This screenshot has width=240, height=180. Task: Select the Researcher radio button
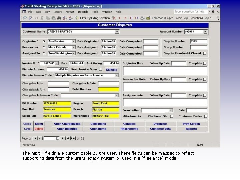pyautogui.click(x=44, y=47)
